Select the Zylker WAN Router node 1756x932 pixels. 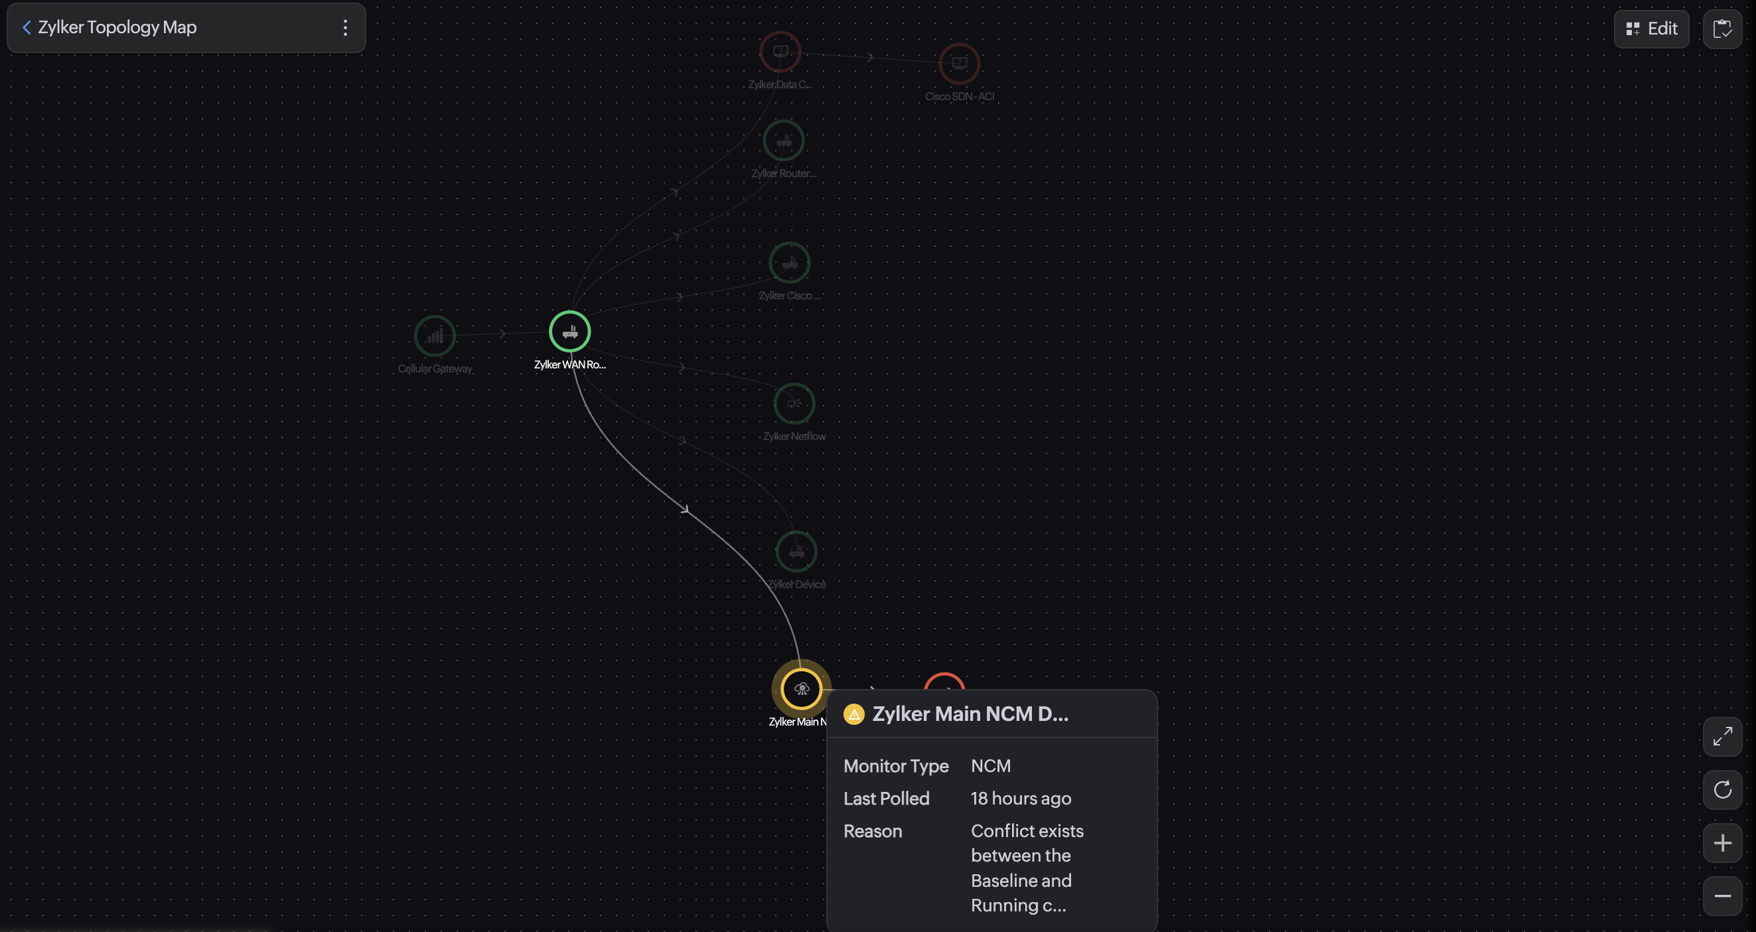570,331
